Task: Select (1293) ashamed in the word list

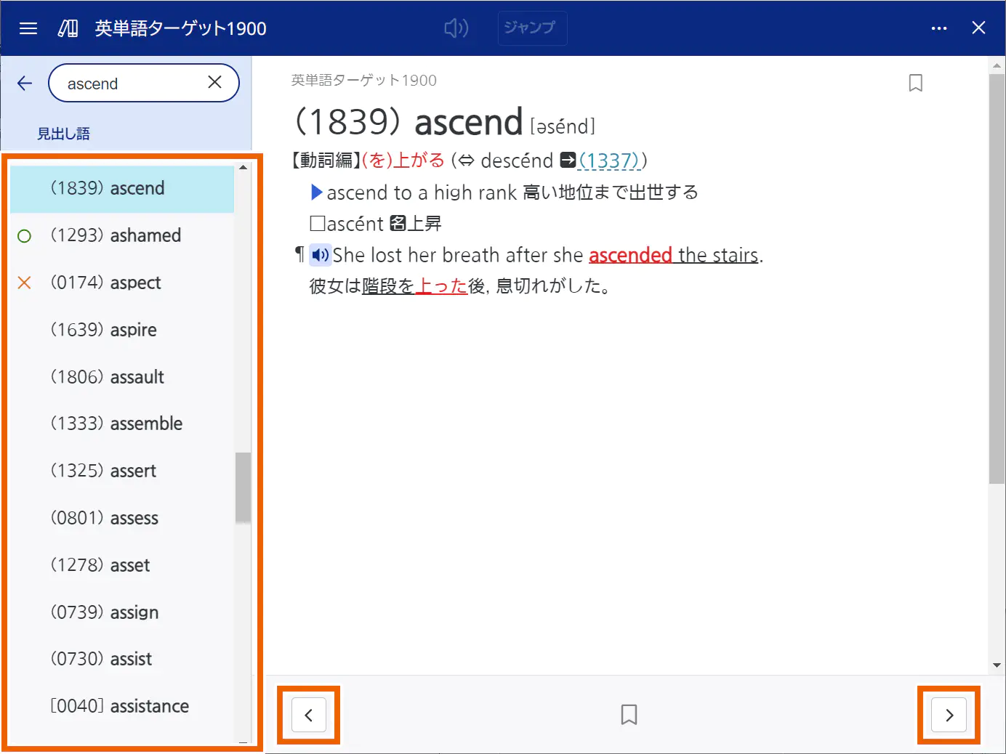Action: point(122,235)
